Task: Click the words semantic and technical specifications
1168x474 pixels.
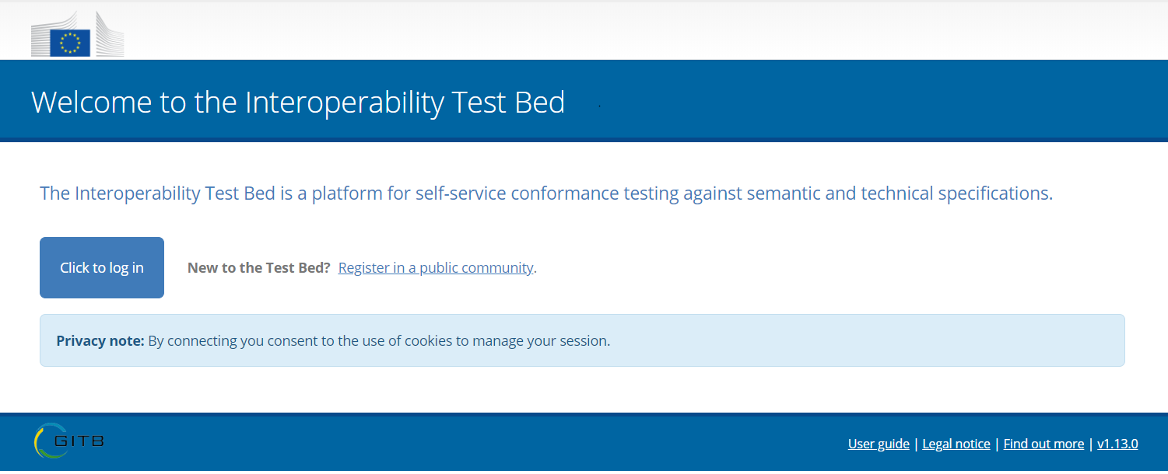Action: pos(900,193)
